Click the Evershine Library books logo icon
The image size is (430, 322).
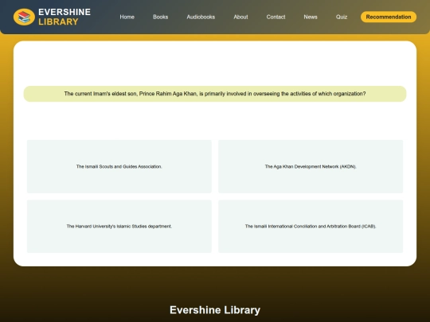point(24,17)
